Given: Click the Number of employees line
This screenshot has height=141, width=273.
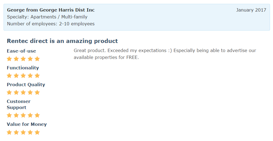Looking at the screenshot, I should [x=51, y=24].
